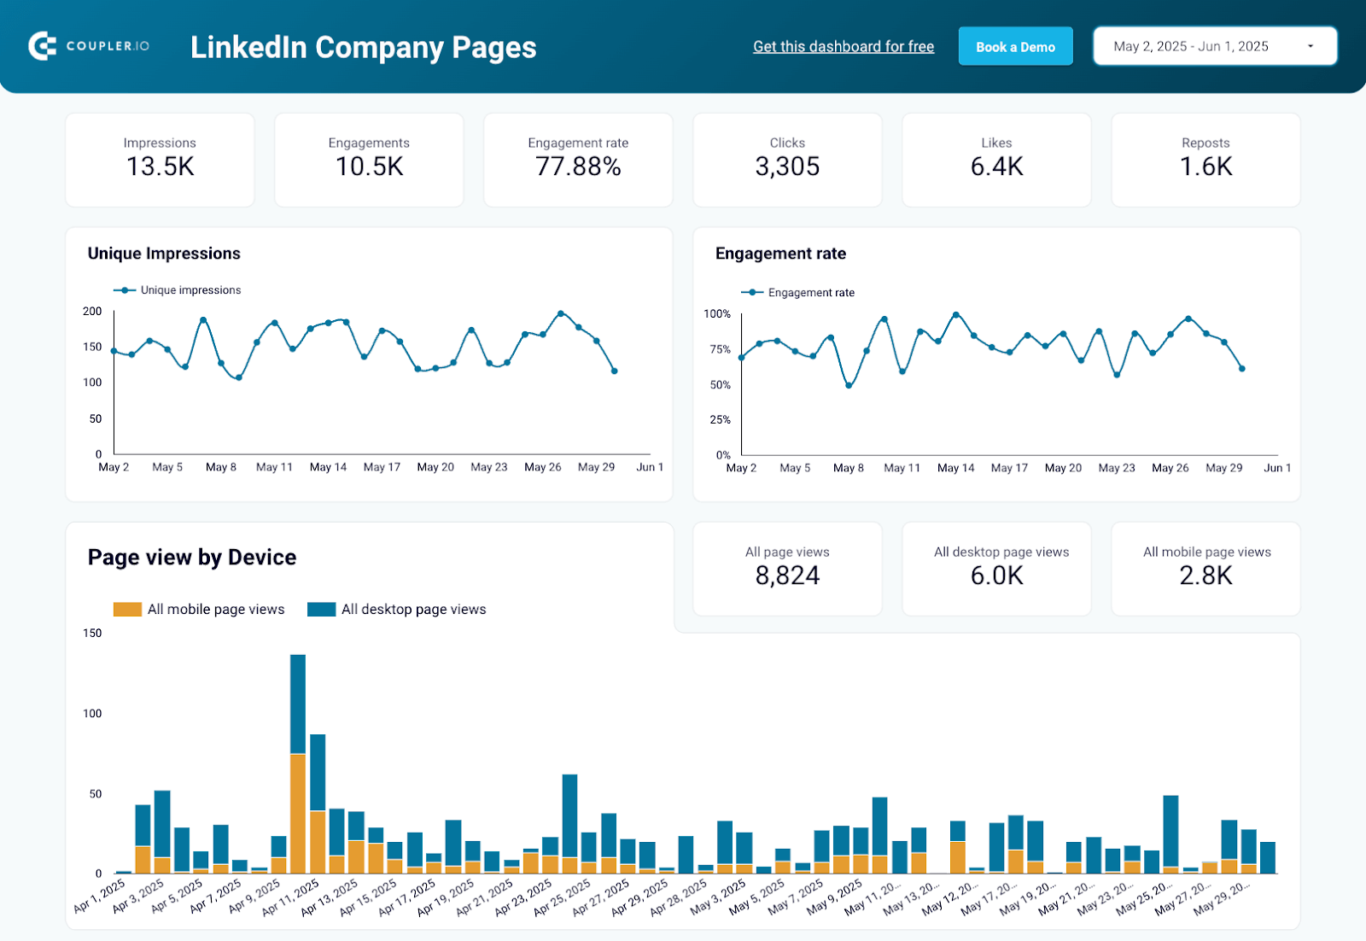Click the Book a Demo button
This screenshot has height=941, width=1366.
pyautogui.click(x=1015, y=47)
